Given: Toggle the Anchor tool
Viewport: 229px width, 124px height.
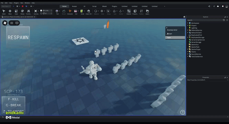Looking at the screenshot, I should tap(121, 12).
